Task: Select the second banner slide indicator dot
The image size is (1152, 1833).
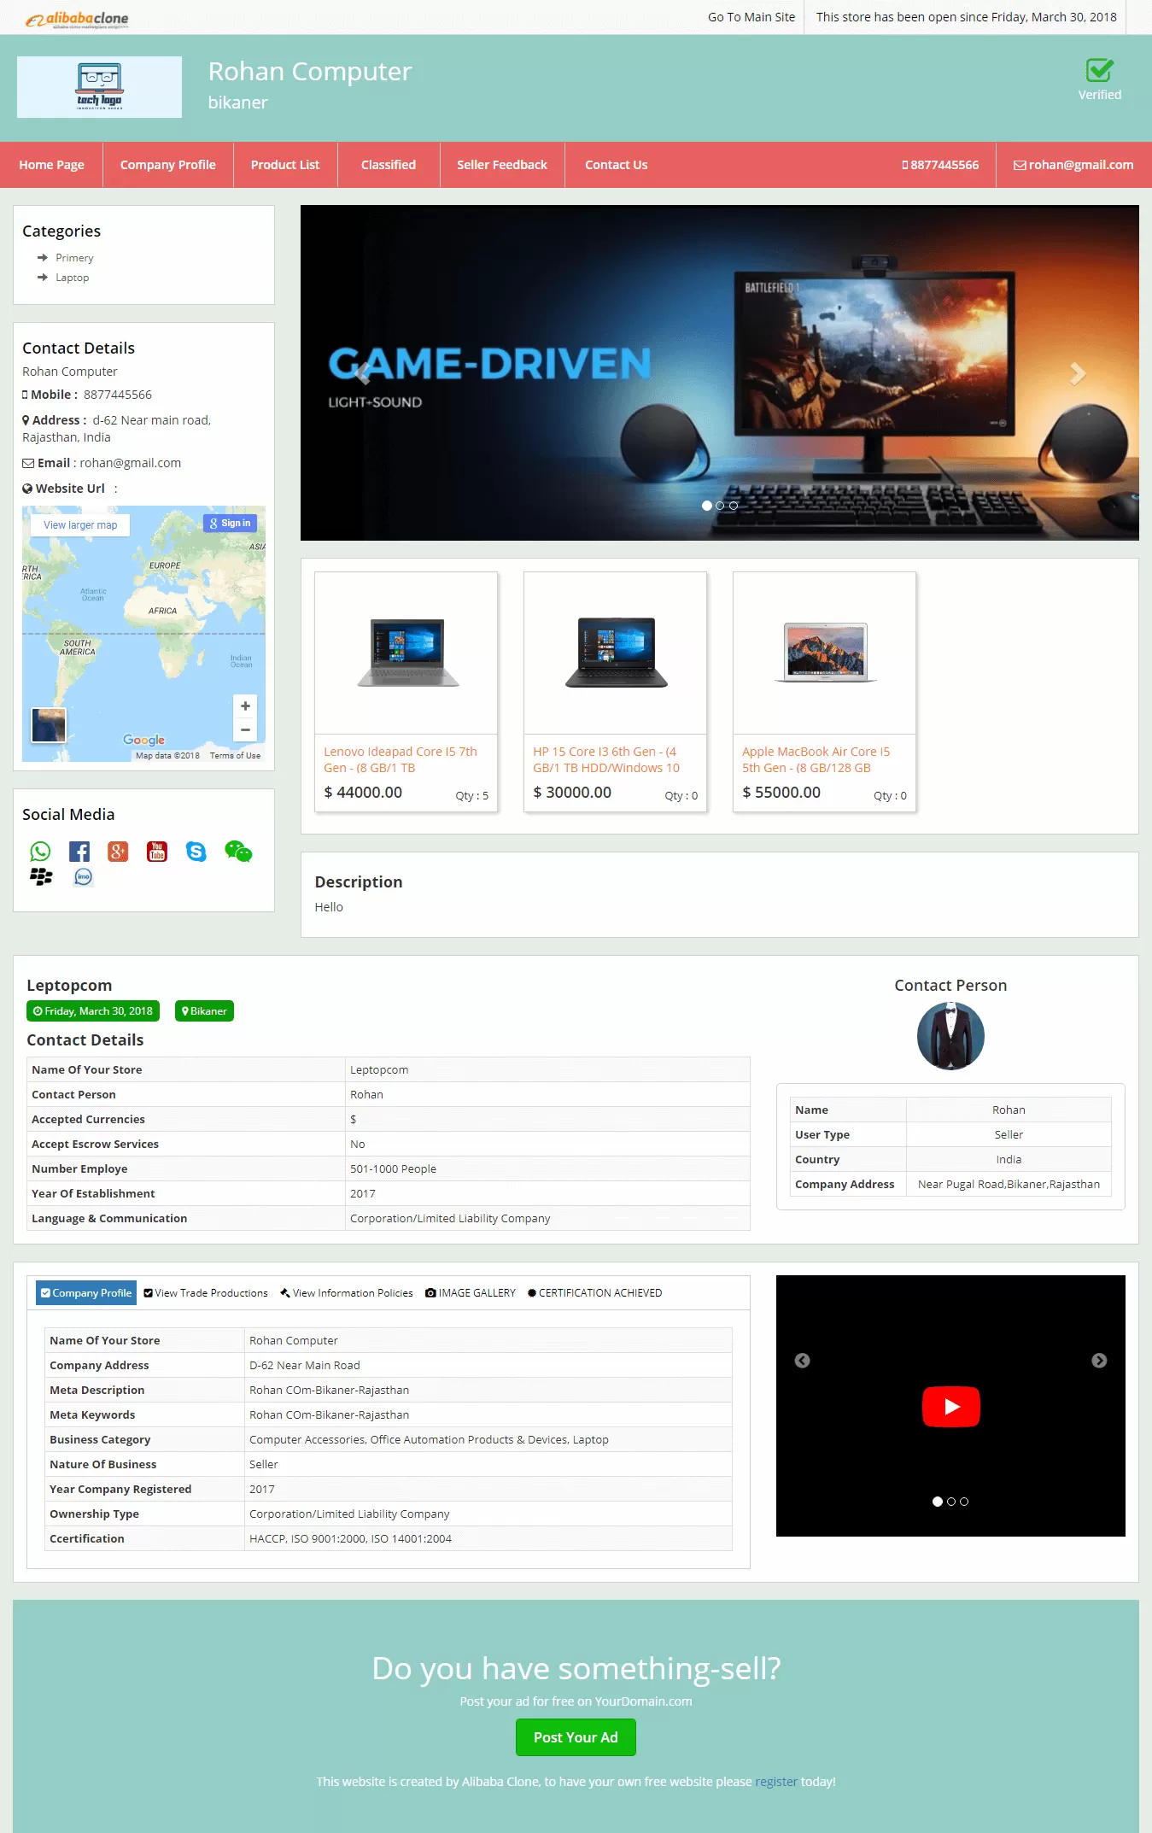Action: tap(720, 506)
